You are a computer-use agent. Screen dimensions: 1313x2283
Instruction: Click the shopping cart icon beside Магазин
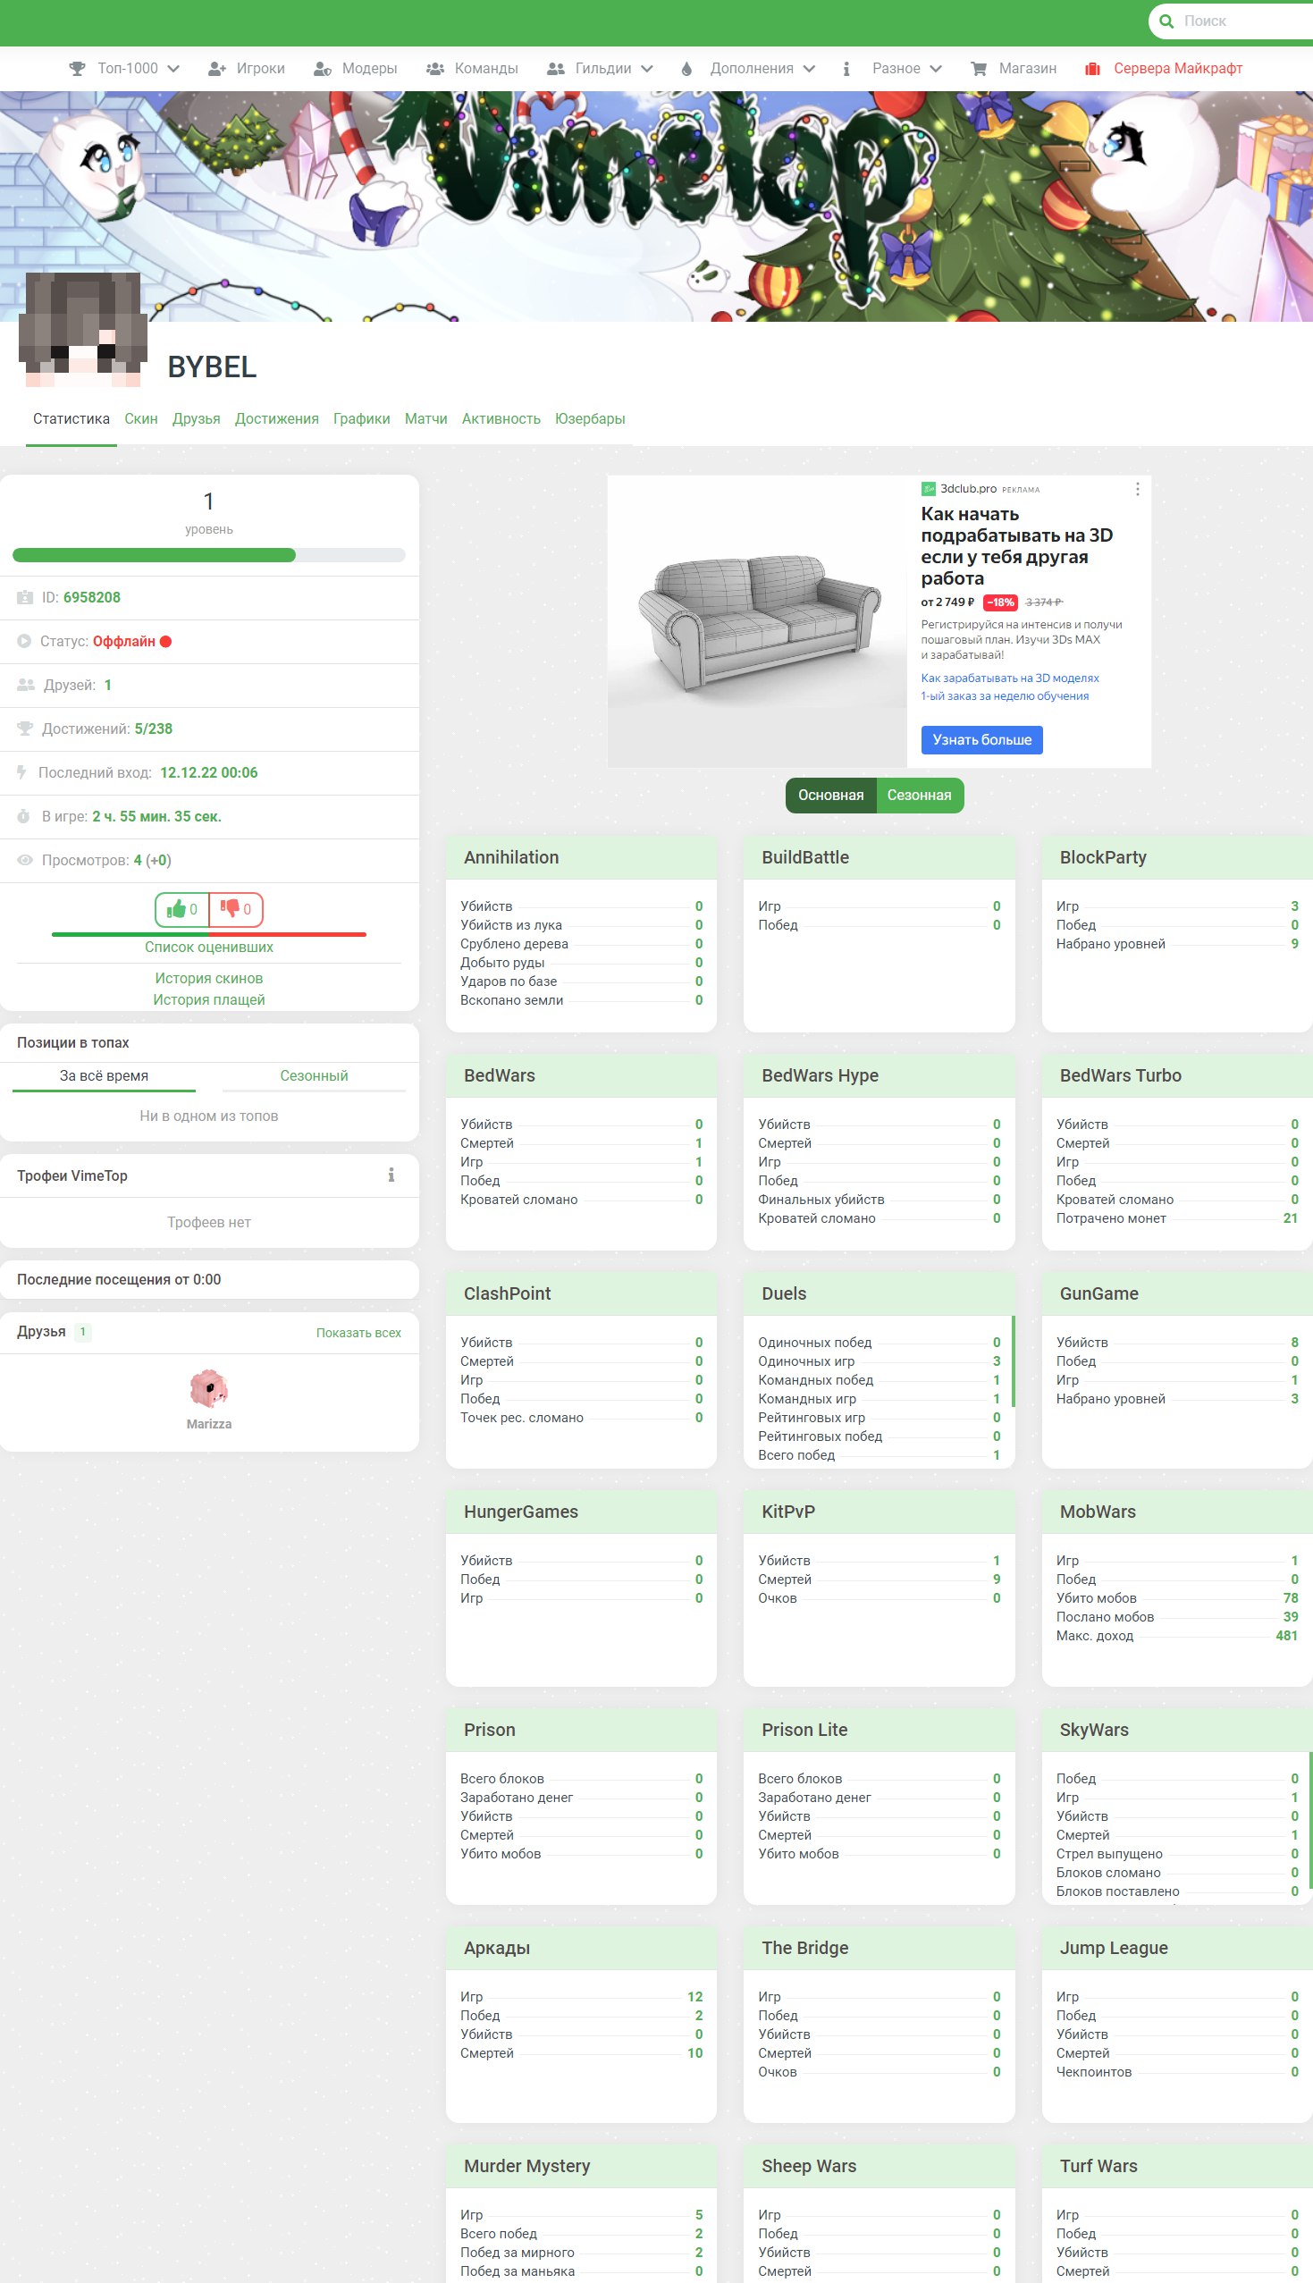click(x=979, y=69)
